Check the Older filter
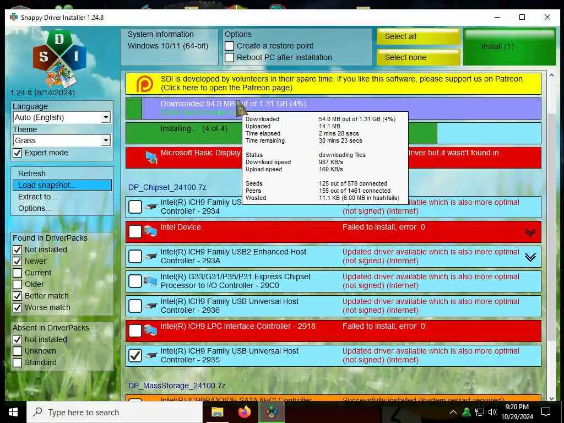The width and height of the screenshot is (564, 423). pos(17,284)
